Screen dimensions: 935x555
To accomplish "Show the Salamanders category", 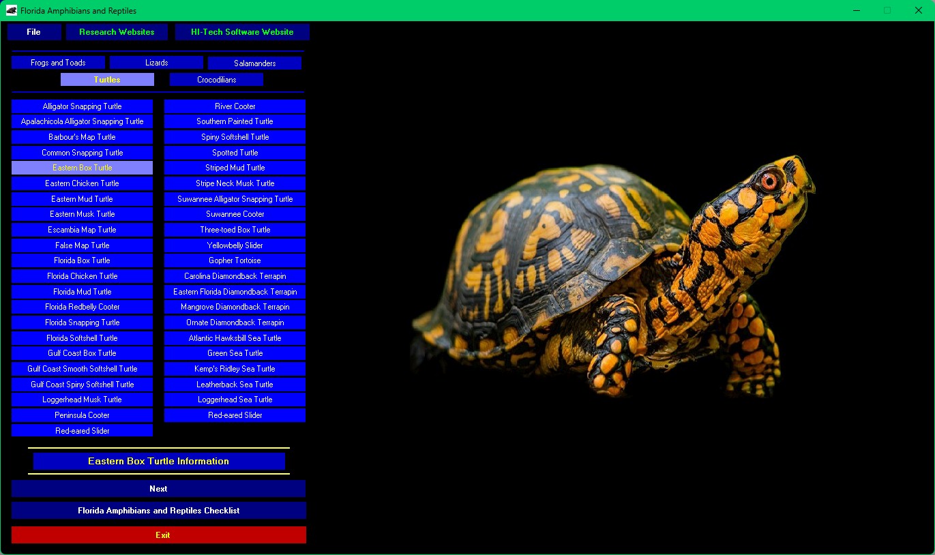I will tap(254, 63).
